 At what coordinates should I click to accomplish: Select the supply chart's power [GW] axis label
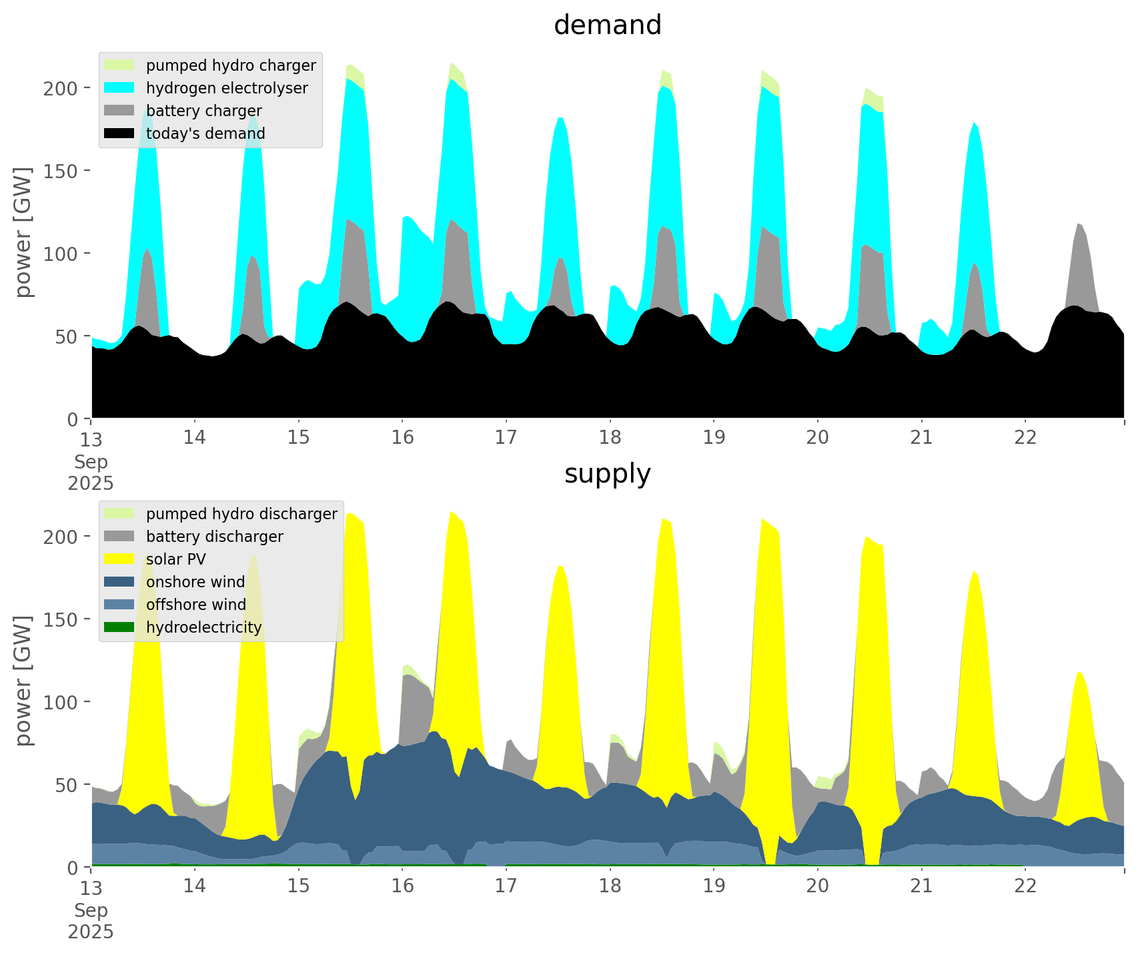click(23, 681)
